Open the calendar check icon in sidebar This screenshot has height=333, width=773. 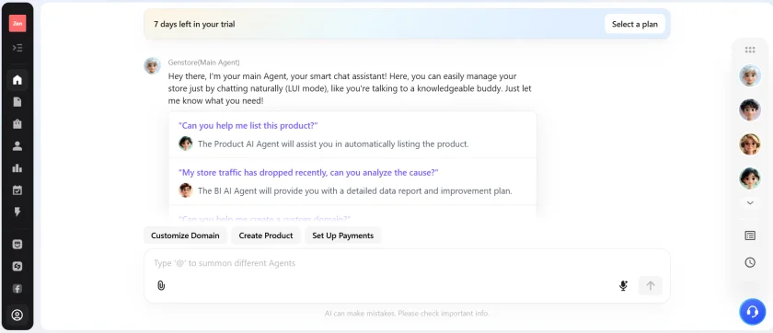click(x=17, y=190)
